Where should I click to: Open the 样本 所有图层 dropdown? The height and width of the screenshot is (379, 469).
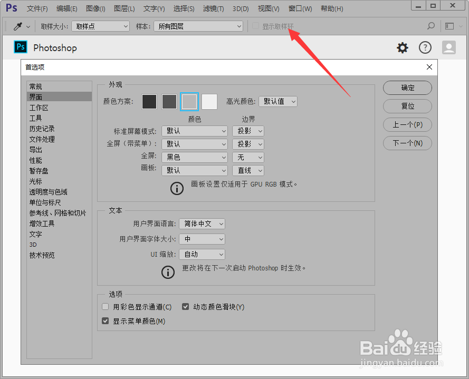point(198,26)
